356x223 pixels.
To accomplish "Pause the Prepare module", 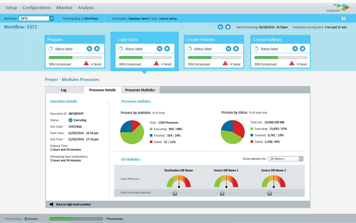I will pyautogui.click(x=89, y=48).
